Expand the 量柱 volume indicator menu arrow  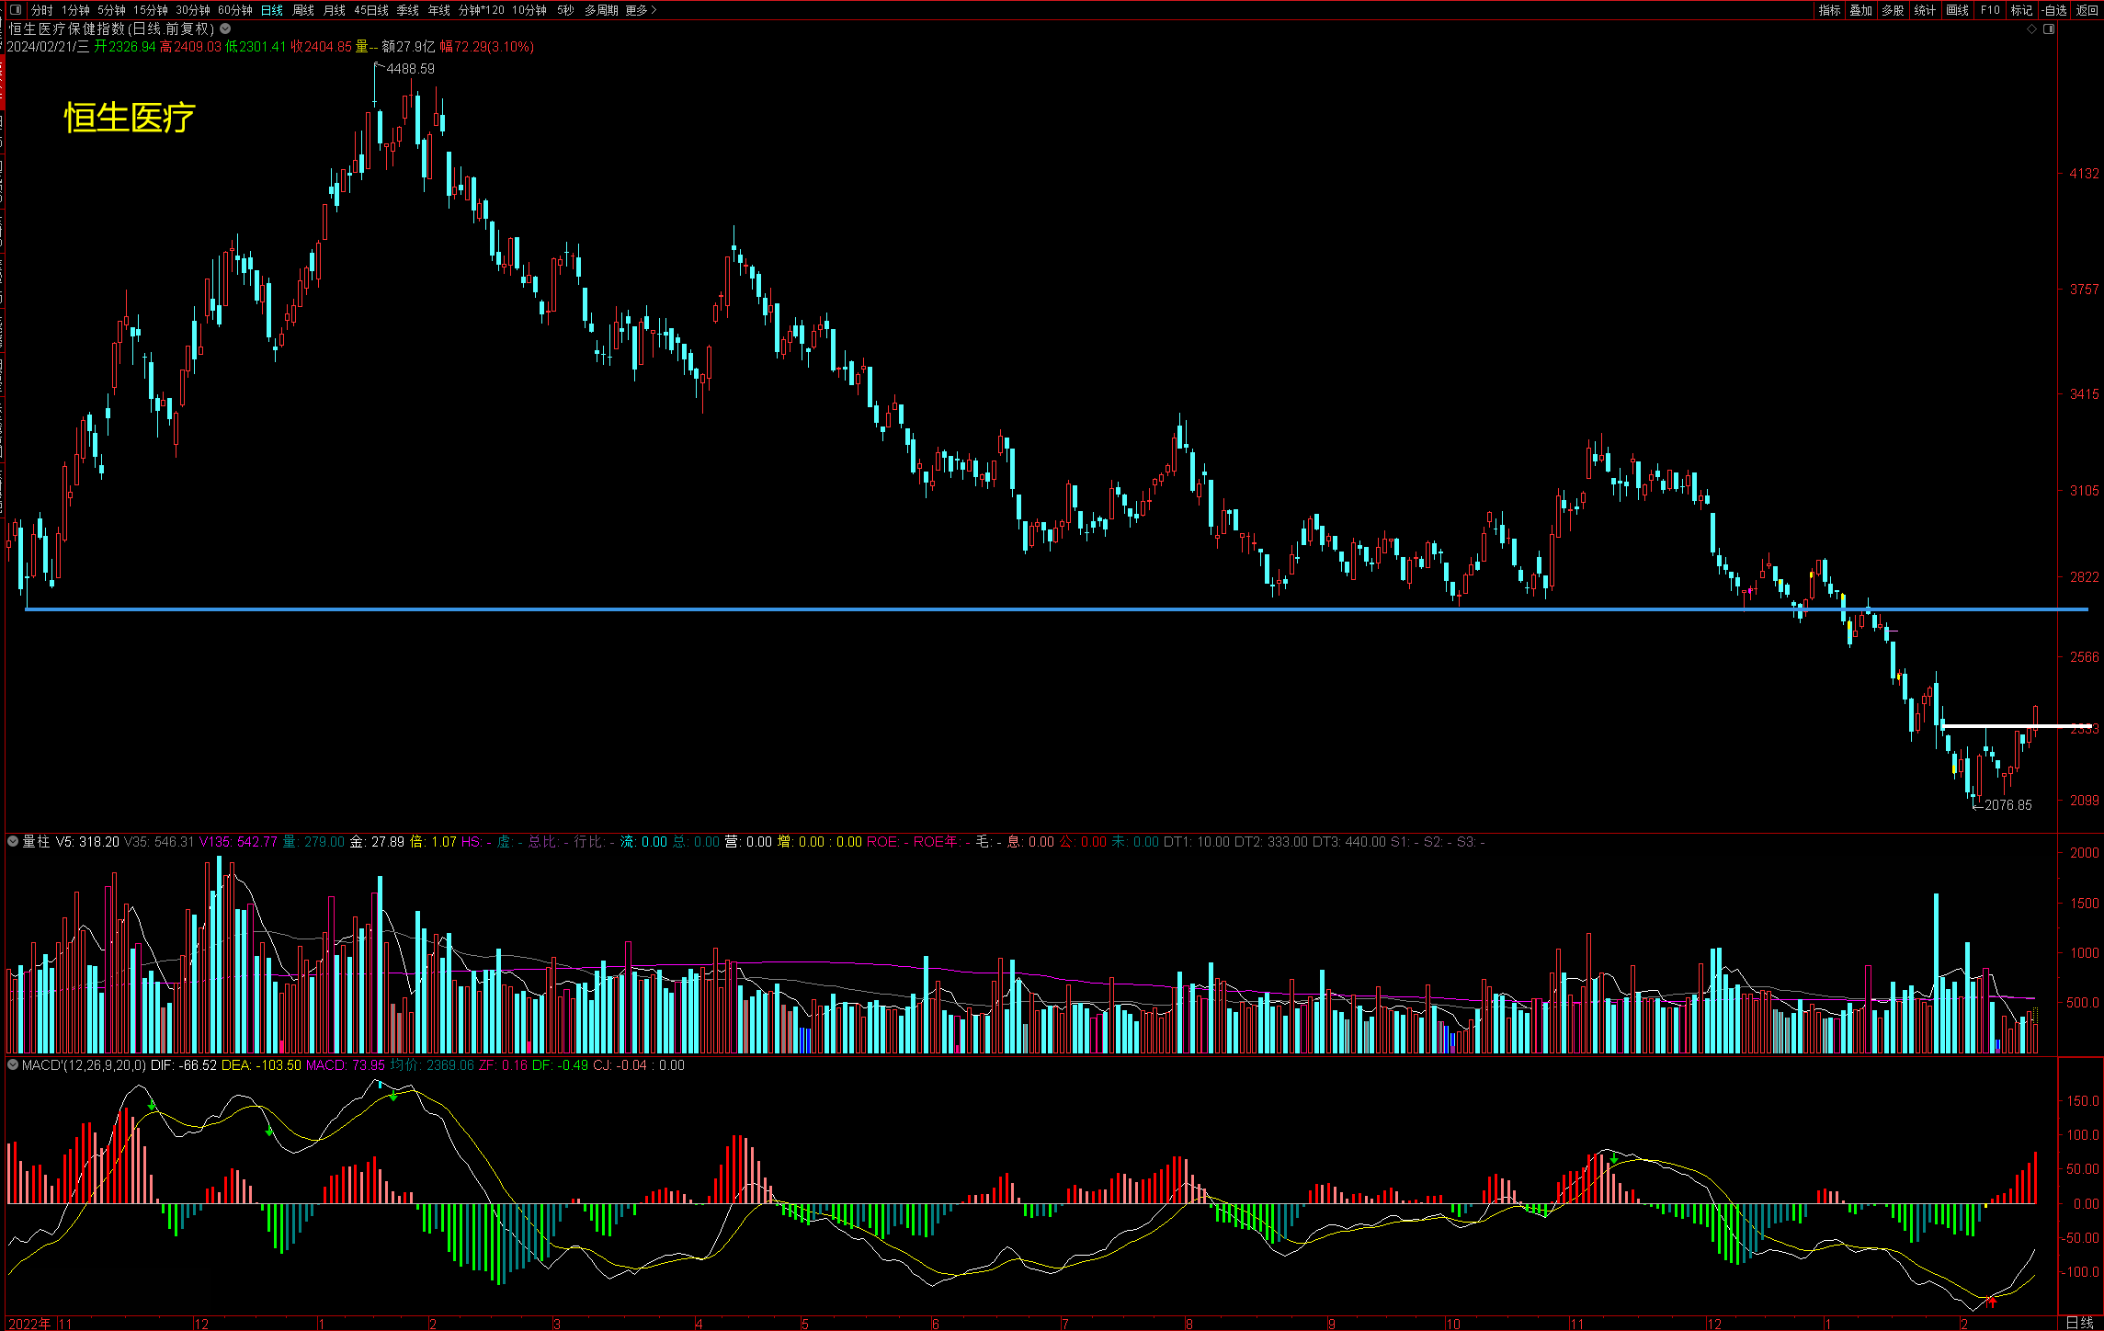[x=13, y=841]
